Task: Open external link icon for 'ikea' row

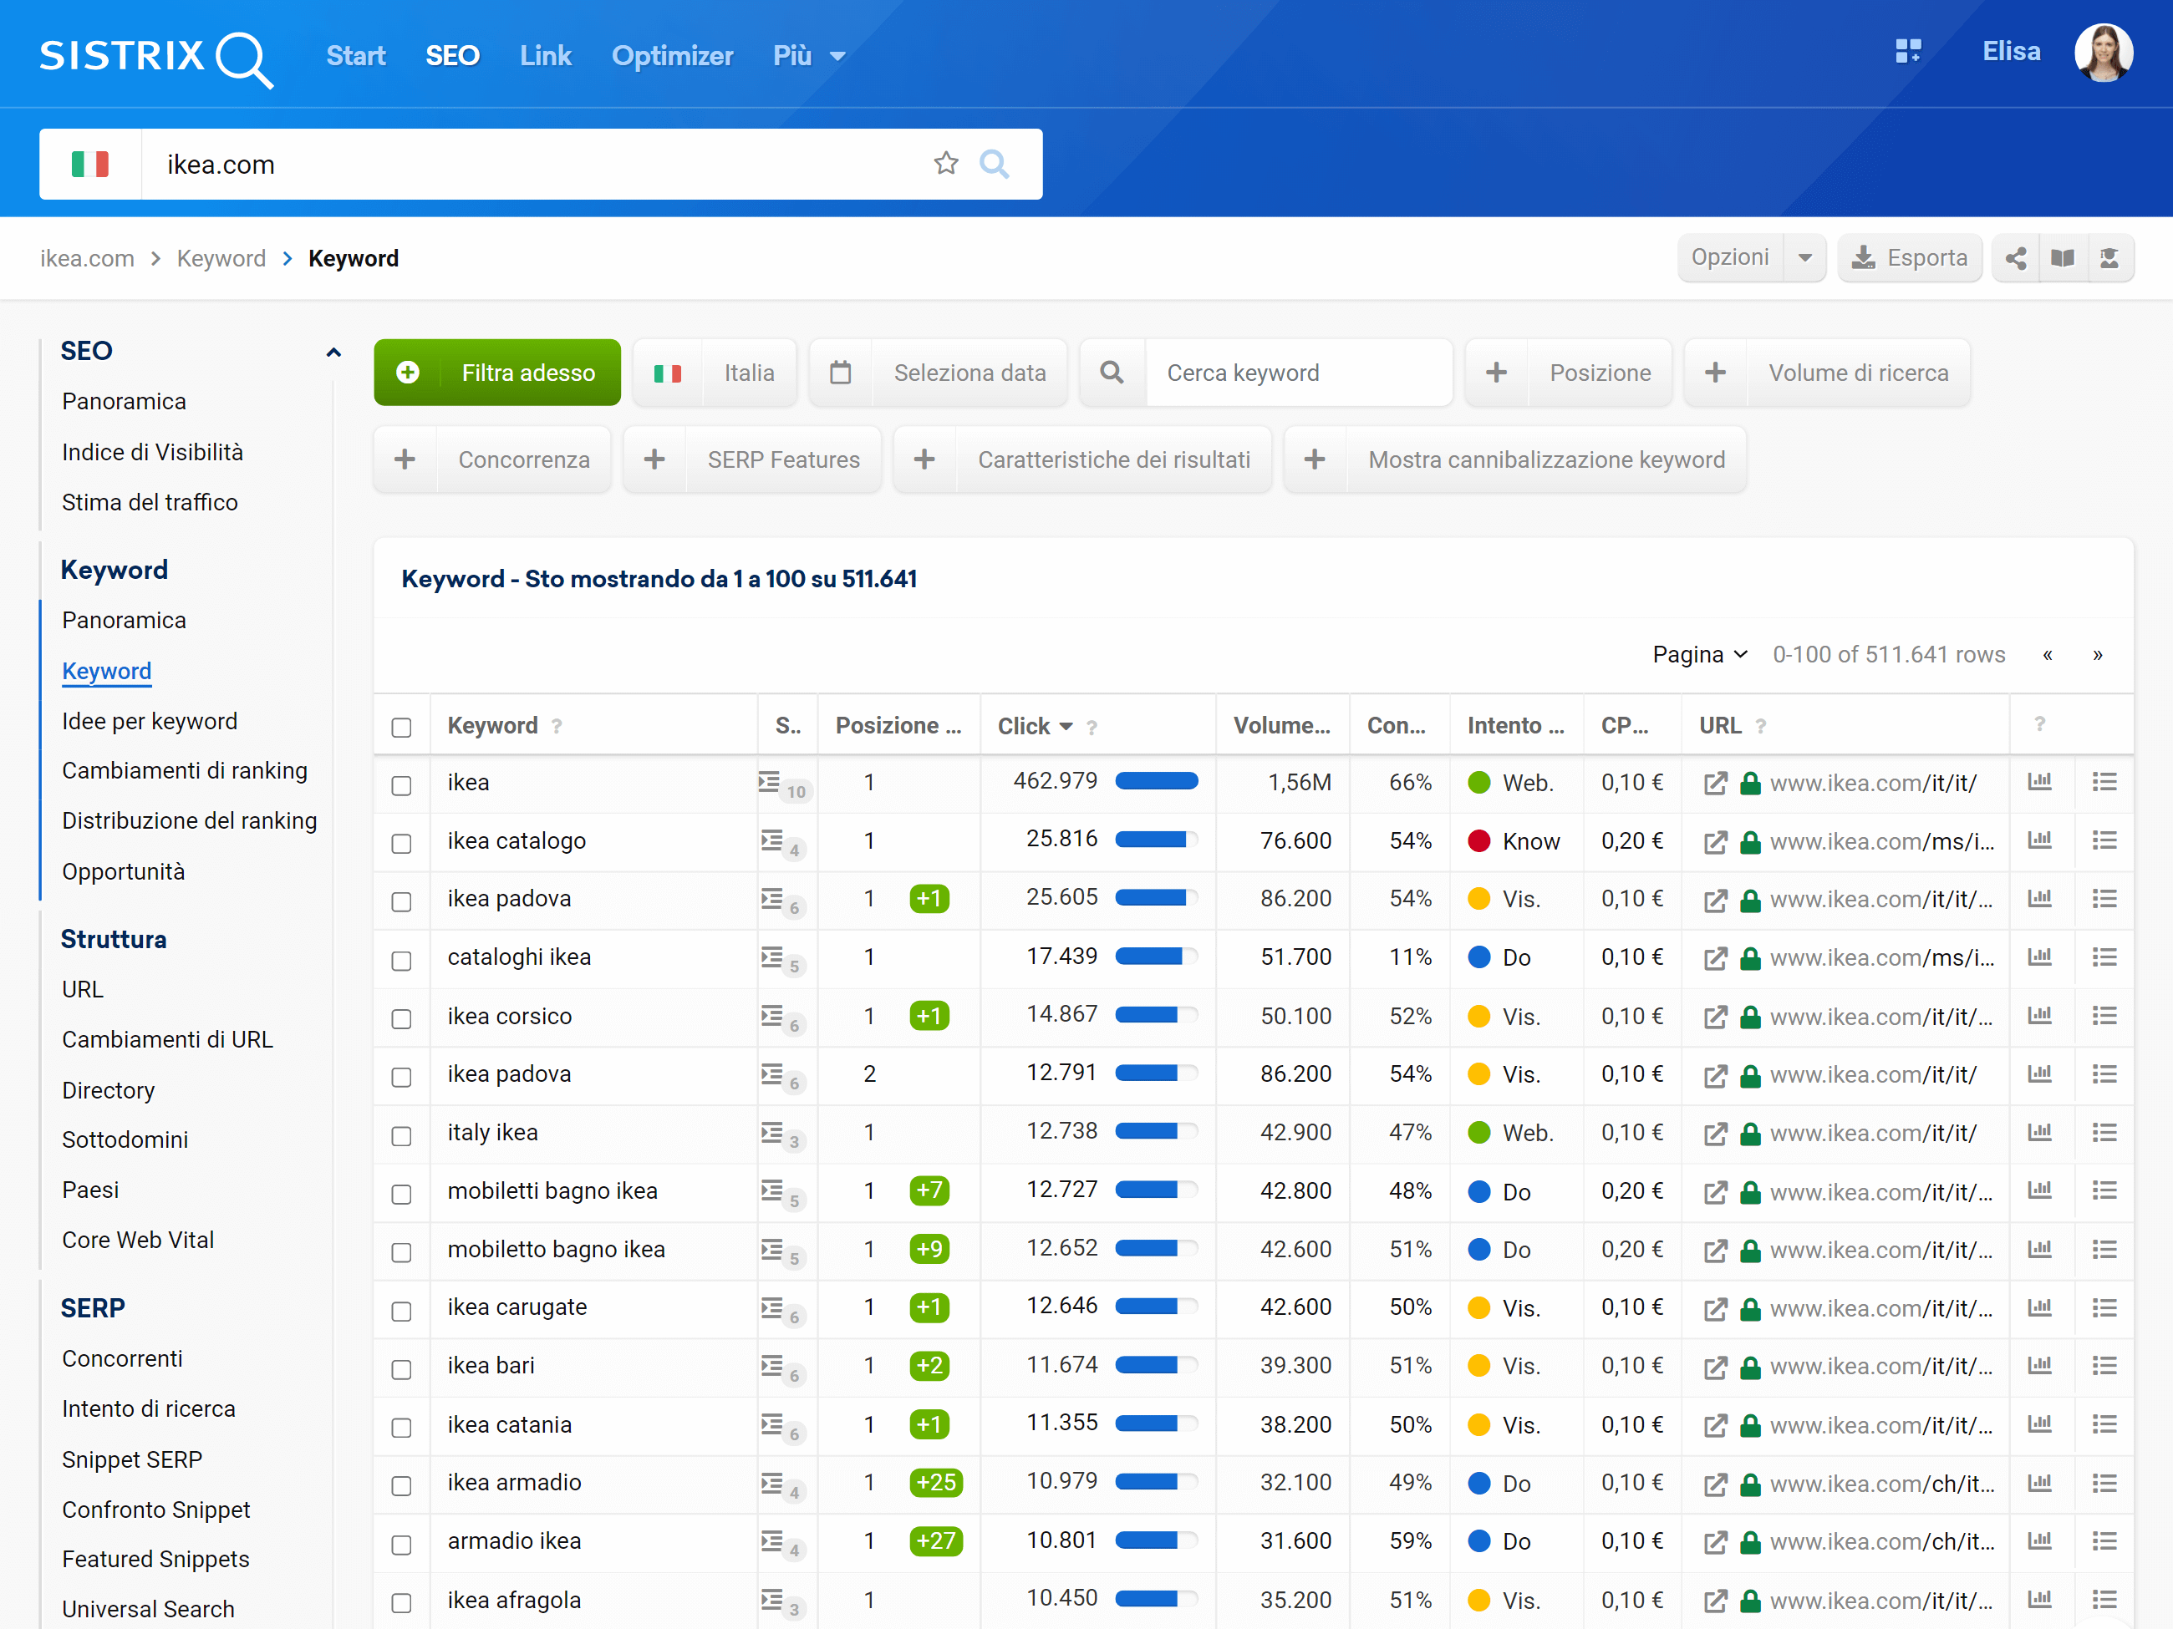Action: (x=1715, y=784)
